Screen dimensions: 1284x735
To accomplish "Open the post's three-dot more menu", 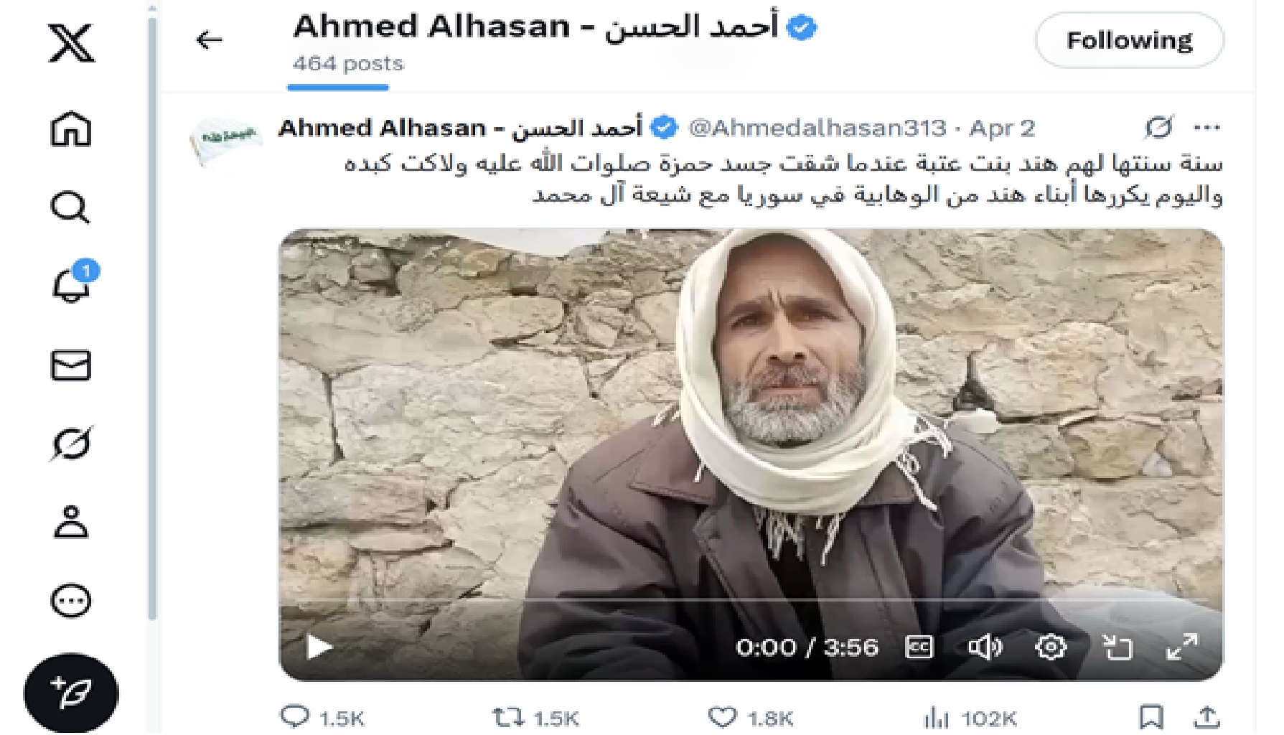I will click(x=1206, y=128).
